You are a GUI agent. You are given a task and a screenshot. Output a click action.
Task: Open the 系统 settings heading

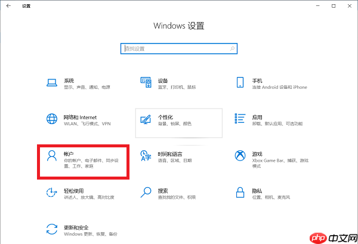point(69,81)
